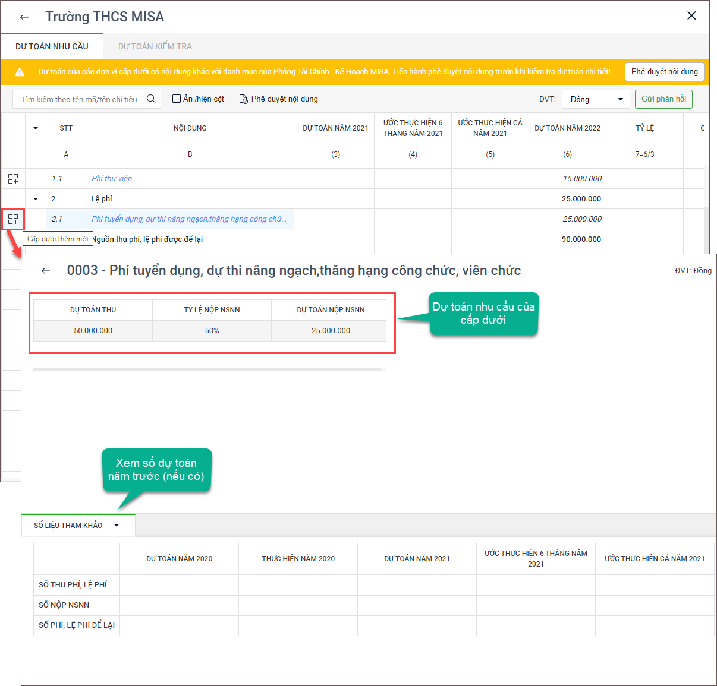The image size is (717, 686).
Task: Click the Phê duyệt nội dung toolbar icon
Action: coord(243,99)
